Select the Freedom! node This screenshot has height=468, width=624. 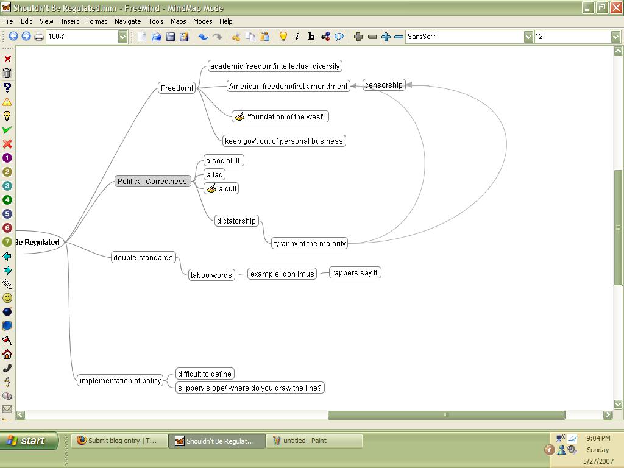click(x=177, y=88)
